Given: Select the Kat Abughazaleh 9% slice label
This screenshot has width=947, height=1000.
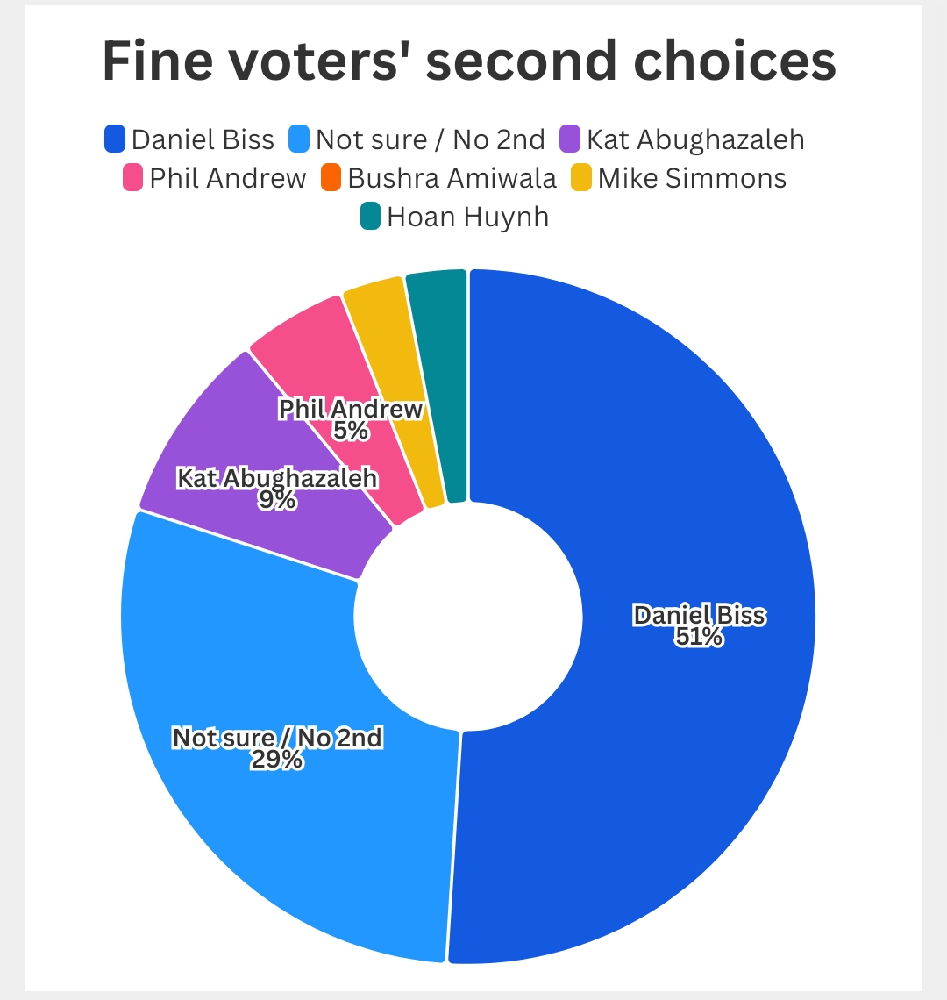Looking at the screenshot, I should [277, 489].
